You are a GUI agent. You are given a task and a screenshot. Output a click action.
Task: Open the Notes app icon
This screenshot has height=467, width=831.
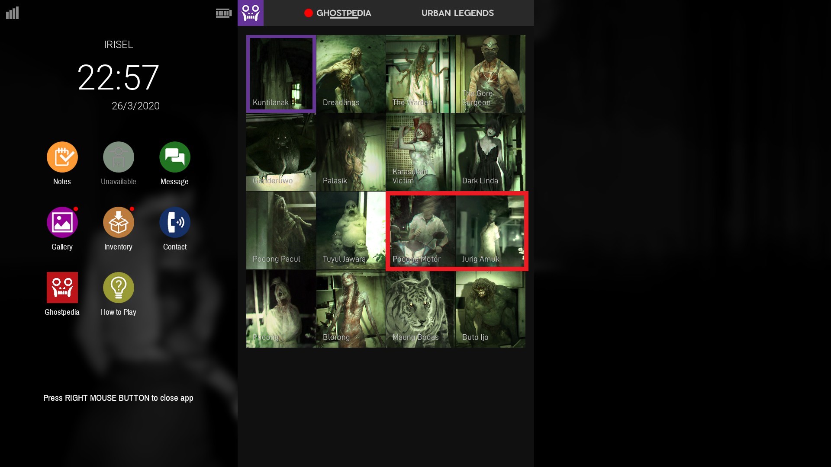point(62,157)
